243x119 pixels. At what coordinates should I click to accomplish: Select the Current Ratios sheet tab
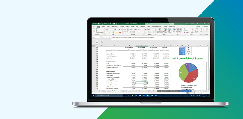[183, 91]
